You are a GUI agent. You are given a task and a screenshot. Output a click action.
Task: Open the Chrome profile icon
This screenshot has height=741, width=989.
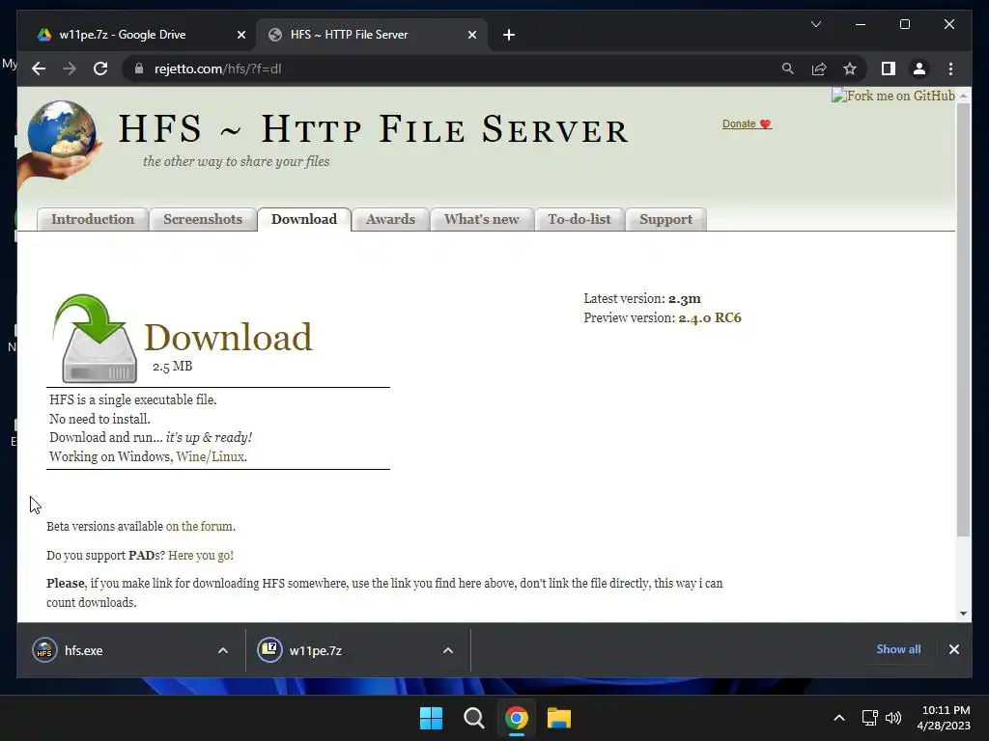[919, 69]
